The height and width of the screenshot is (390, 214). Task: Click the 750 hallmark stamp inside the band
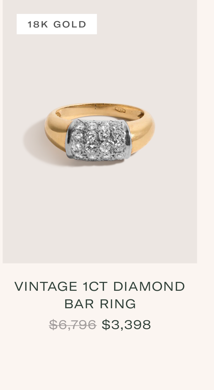[x=120, y=110]
